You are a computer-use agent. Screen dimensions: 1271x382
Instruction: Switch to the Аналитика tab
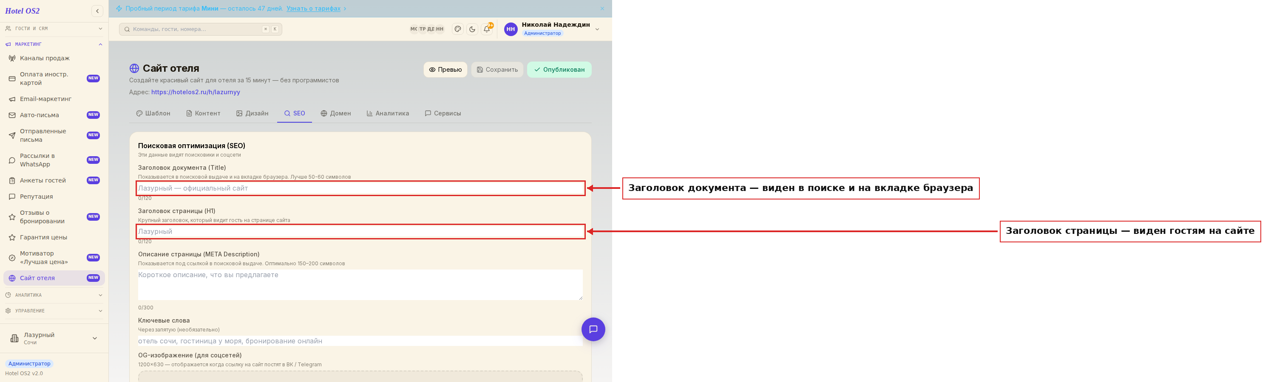[x=388, y=113]
